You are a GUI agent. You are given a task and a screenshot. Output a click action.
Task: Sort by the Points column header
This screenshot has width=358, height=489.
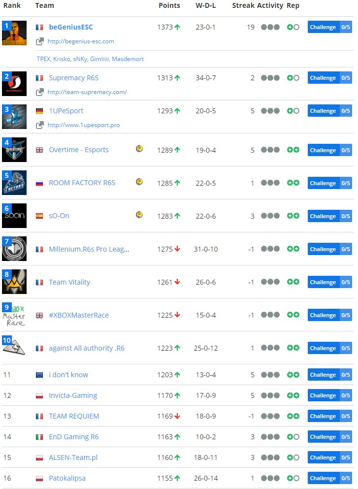point(169,5)
